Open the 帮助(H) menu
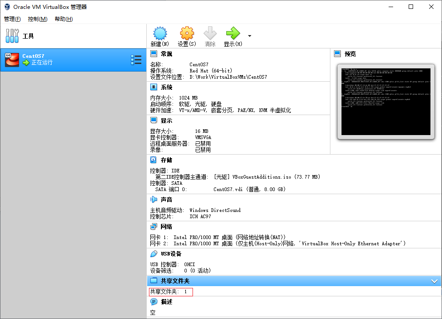Screen dimensions: 442x319 point(64,19)
